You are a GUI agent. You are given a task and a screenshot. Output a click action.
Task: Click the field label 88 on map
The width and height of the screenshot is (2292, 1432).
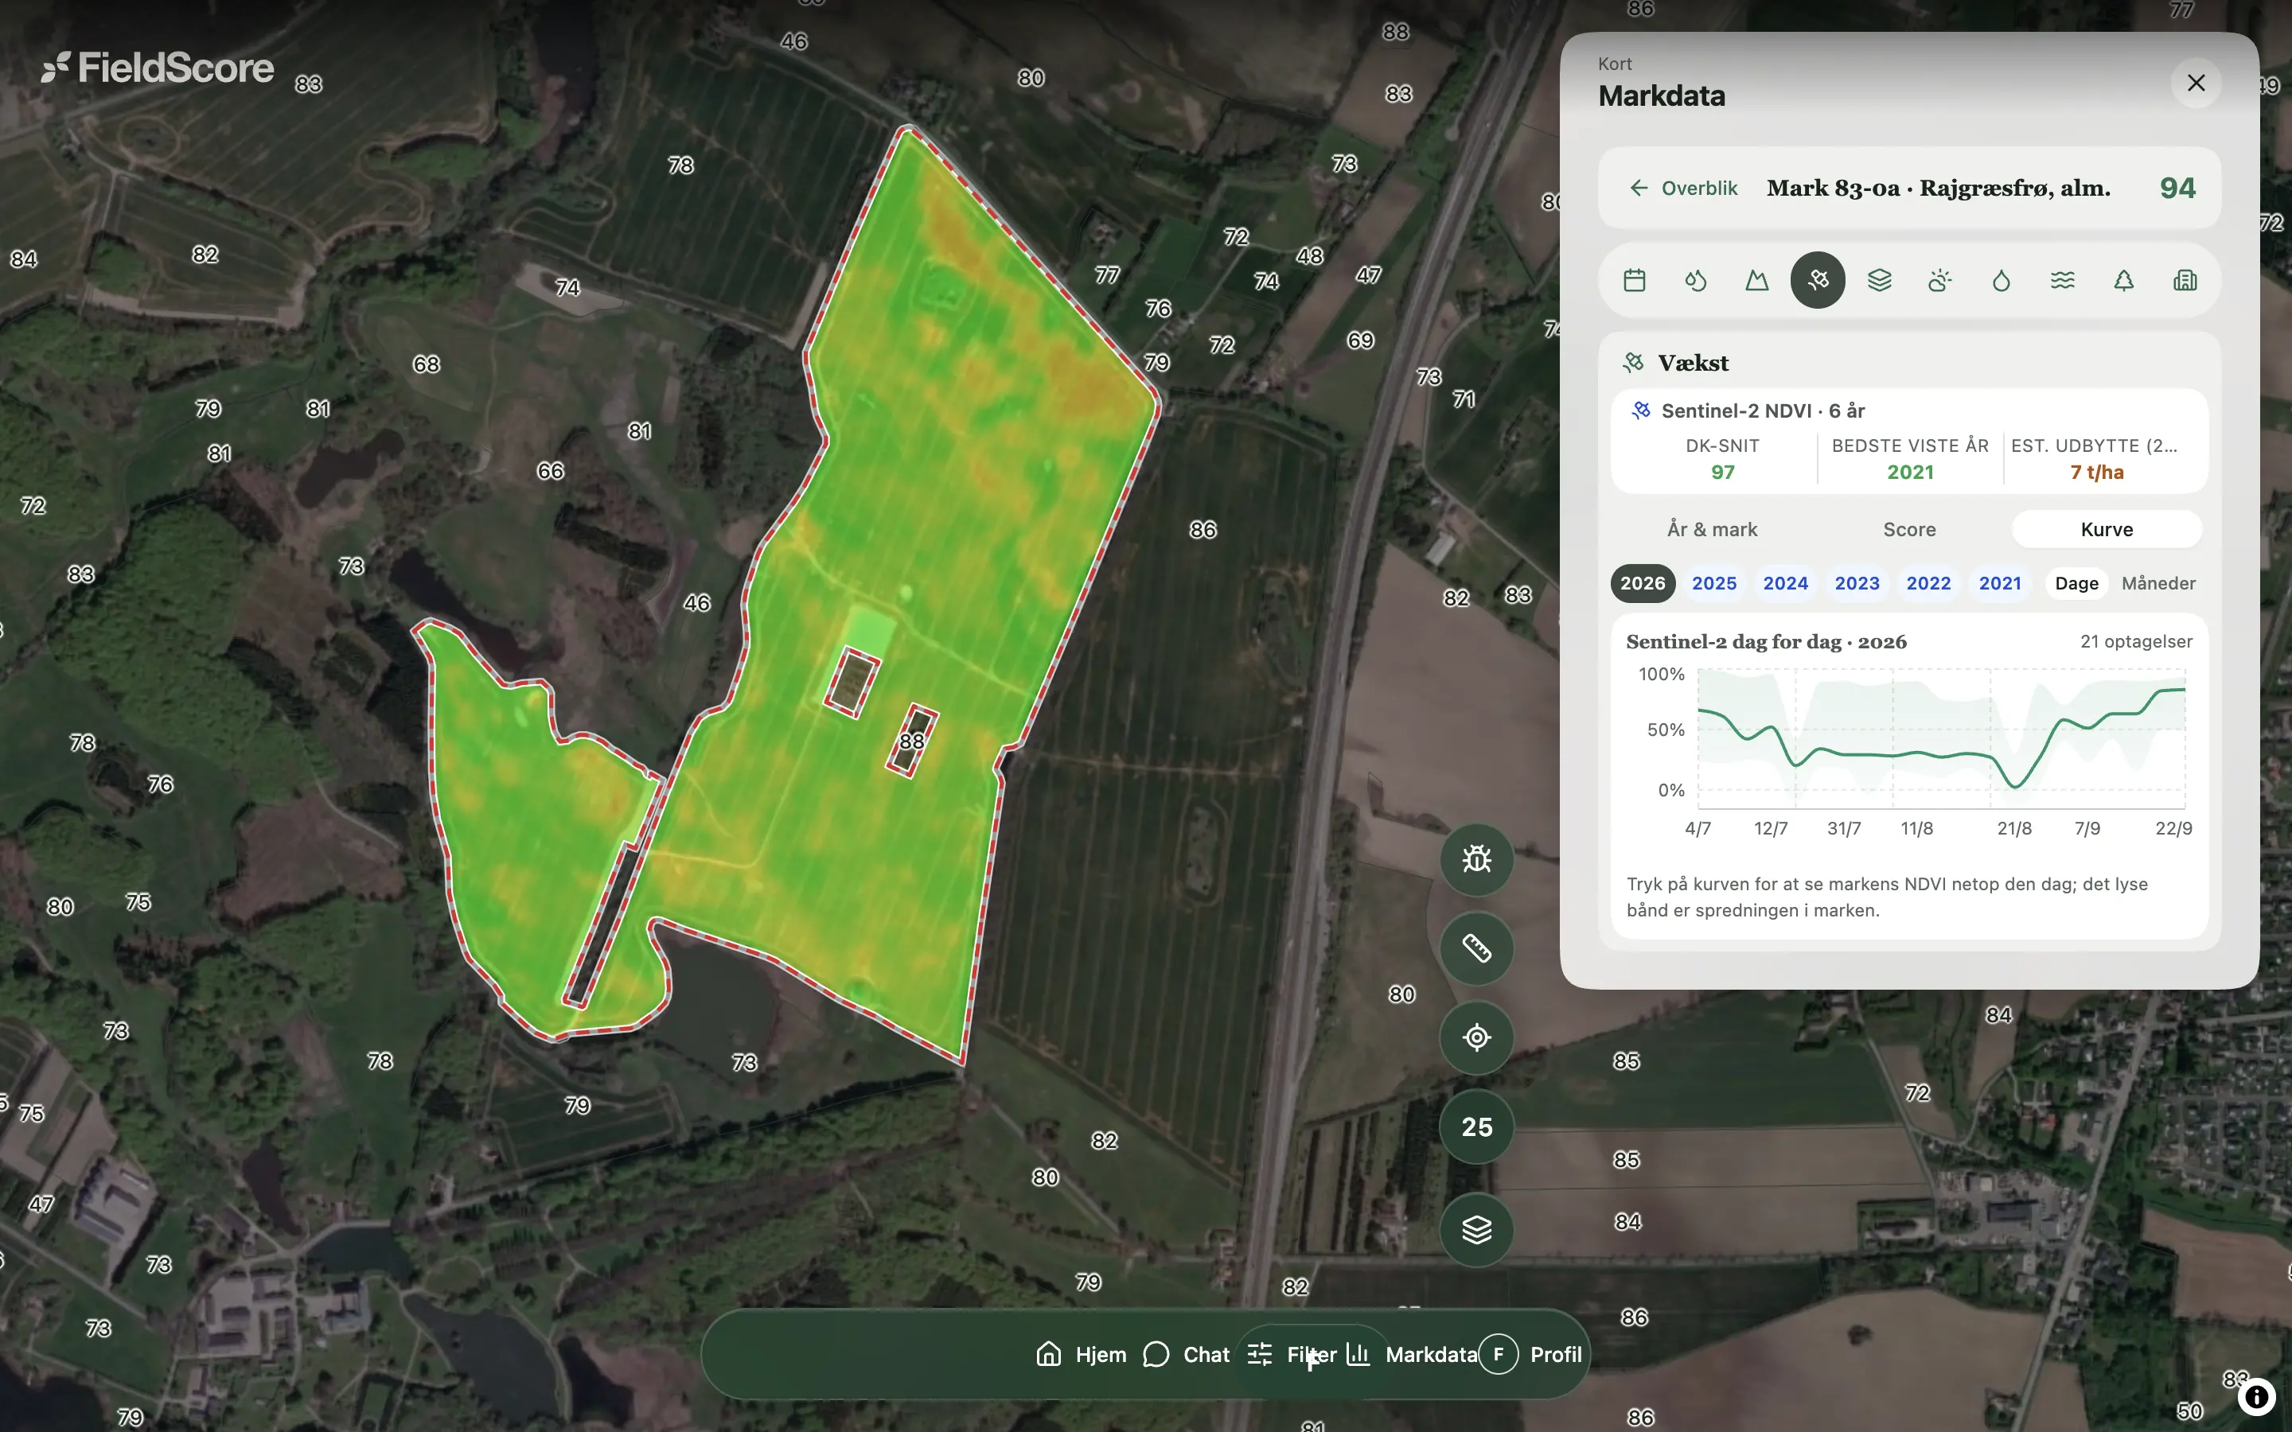(912, 741)
